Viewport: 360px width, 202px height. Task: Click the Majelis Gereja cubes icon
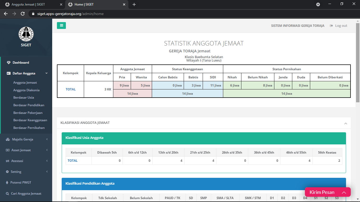pos(8,139)
